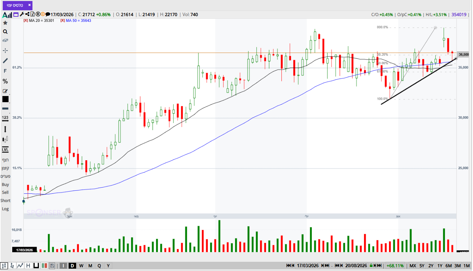This screenshot has width=473, height=271.
Task: Open the speech bubble comments icon
Action: tap(48, 14)
